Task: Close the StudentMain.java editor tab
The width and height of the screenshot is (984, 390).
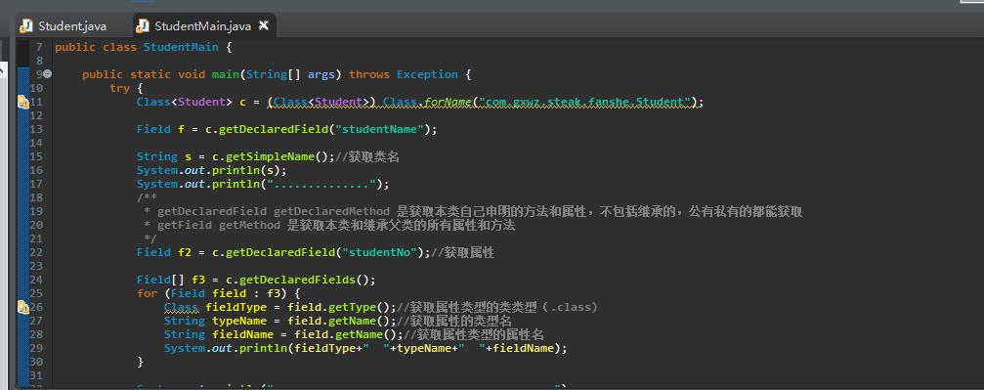Action: pyautogui.click(x=264, y=25)
